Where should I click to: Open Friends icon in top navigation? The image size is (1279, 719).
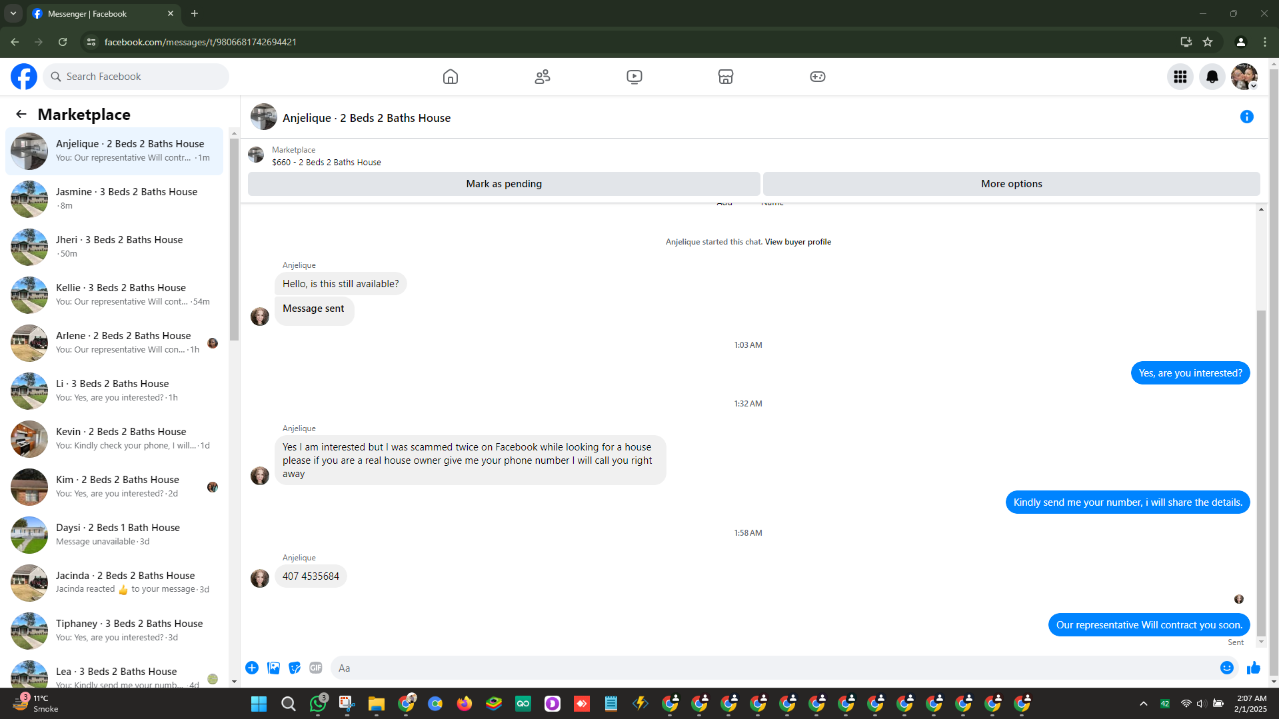point(543,77)
